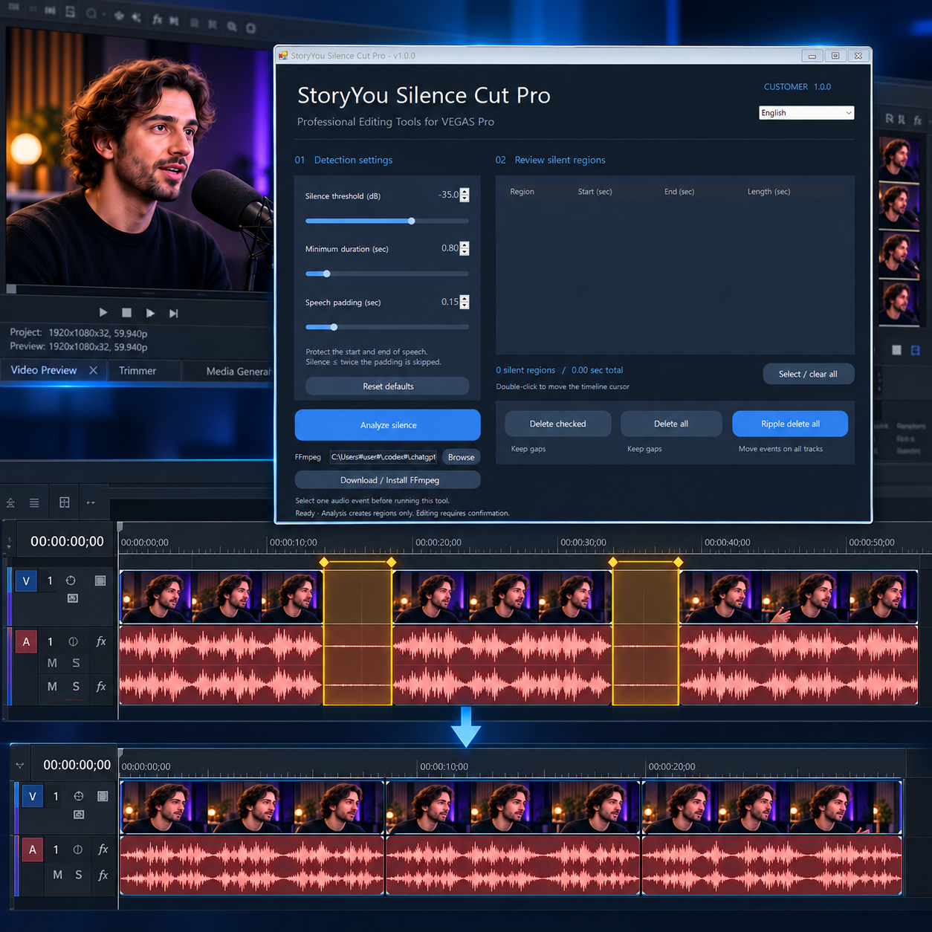Click Ripple delete all button
932x932 pixels.
(790, 424)
